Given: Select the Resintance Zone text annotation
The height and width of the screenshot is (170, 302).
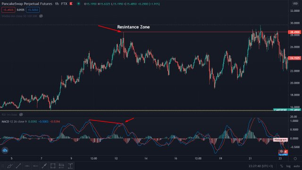Looking at the screenshot, I should (x=133, y=27).
